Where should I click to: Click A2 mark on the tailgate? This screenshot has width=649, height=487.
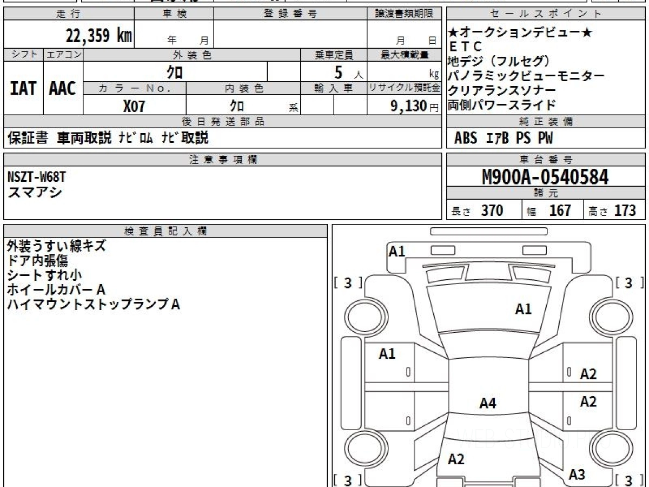tap(456, 459)
